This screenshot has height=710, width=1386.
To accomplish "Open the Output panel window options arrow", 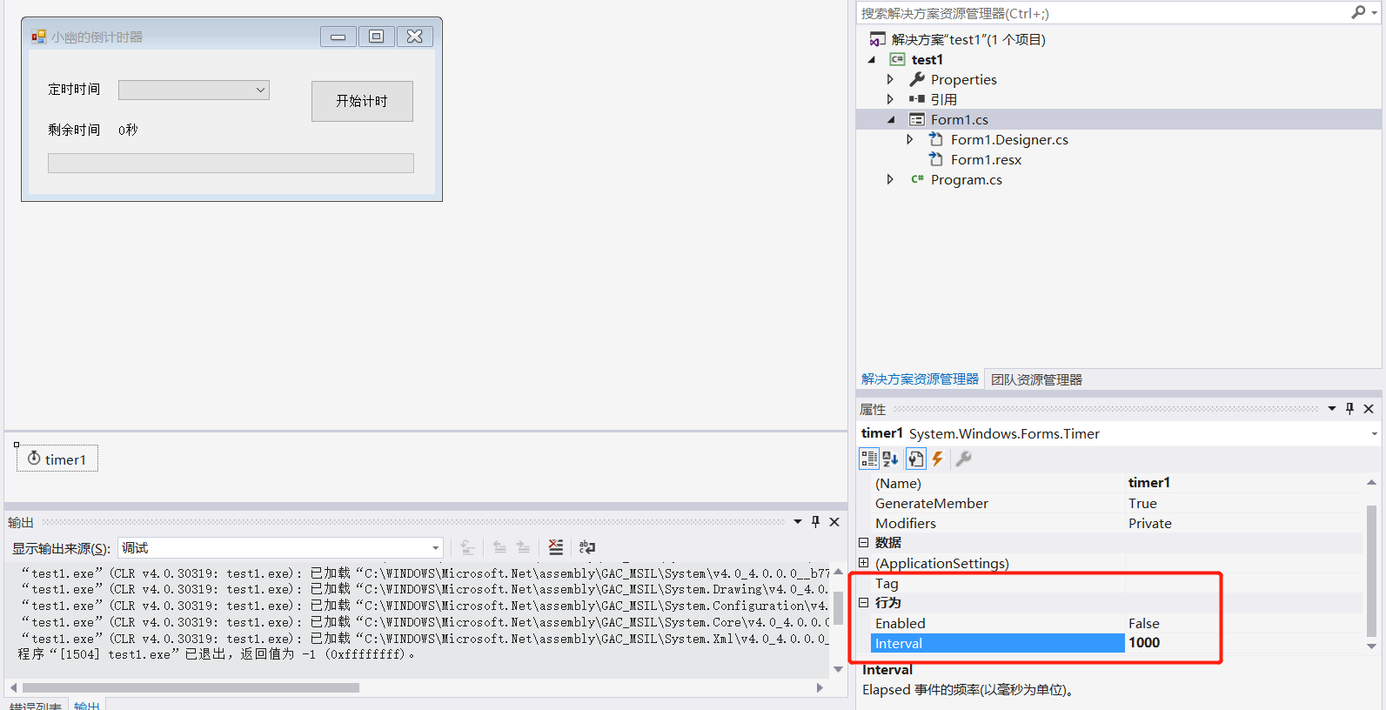I will [798, 522].
